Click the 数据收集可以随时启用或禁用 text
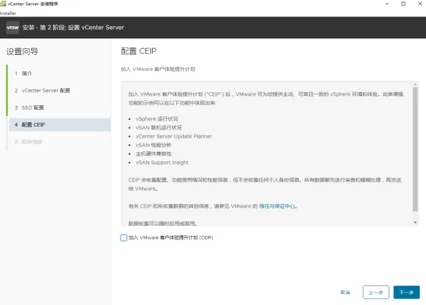The width and height of the screenshot is (426, 305). tap(163, 223)
